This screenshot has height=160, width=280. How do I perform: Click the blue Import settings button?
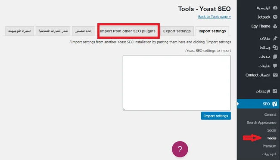click(x=216, y=116)
